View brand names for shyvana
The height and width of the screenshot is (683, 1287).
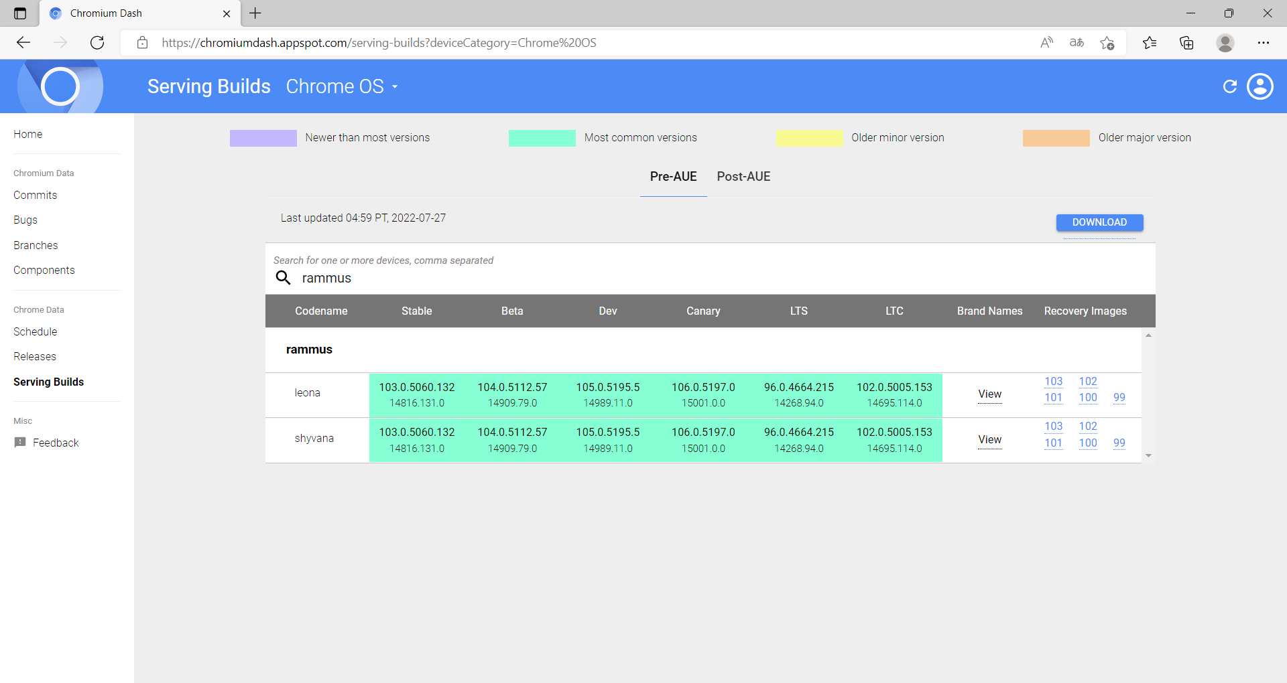tap(989, 439)
